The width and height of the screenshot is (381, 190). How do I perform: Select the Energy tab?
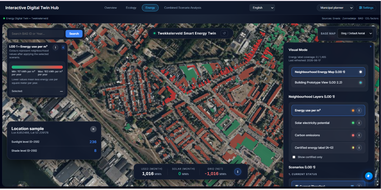pyautogui.click(x=150, y=8)
